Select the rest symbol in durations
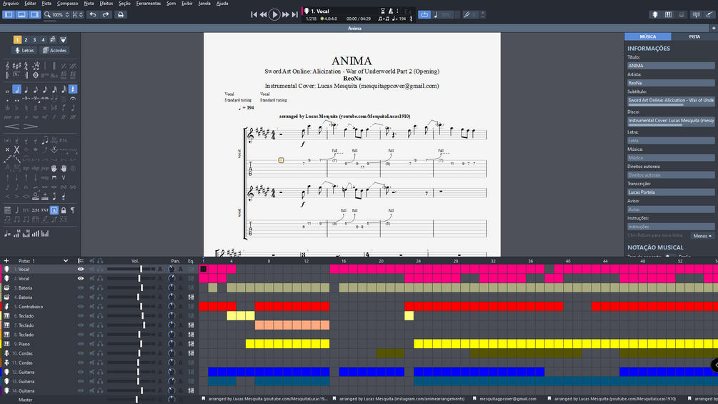The image size is (718, 404). 73,89
